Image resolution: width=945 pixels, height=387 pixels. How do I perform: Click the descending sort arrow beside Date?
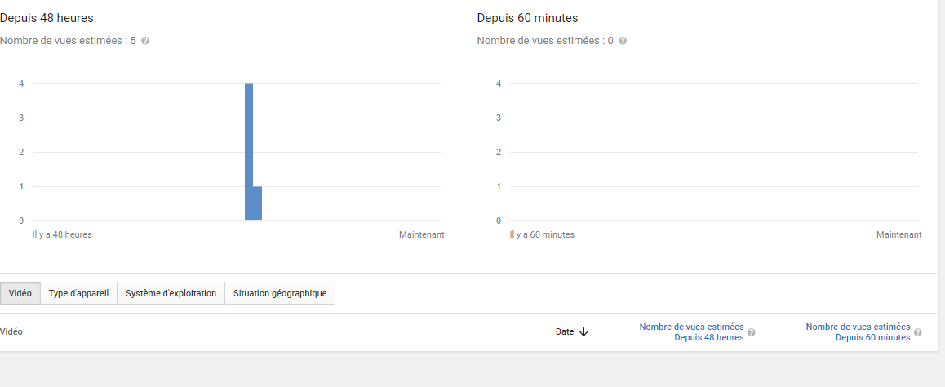[x=583, y=332]
